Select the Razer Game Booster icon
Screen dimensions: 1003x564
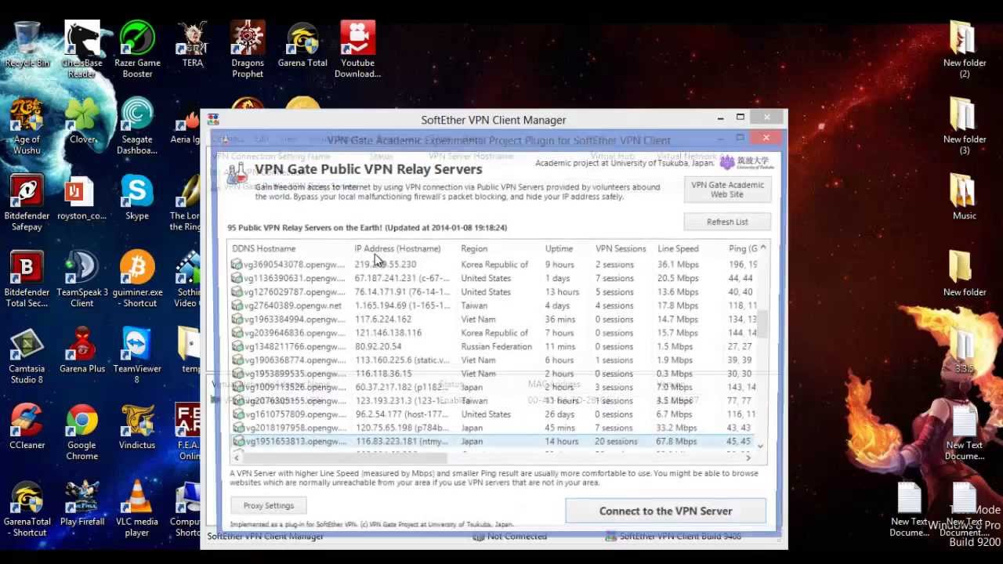137,49
